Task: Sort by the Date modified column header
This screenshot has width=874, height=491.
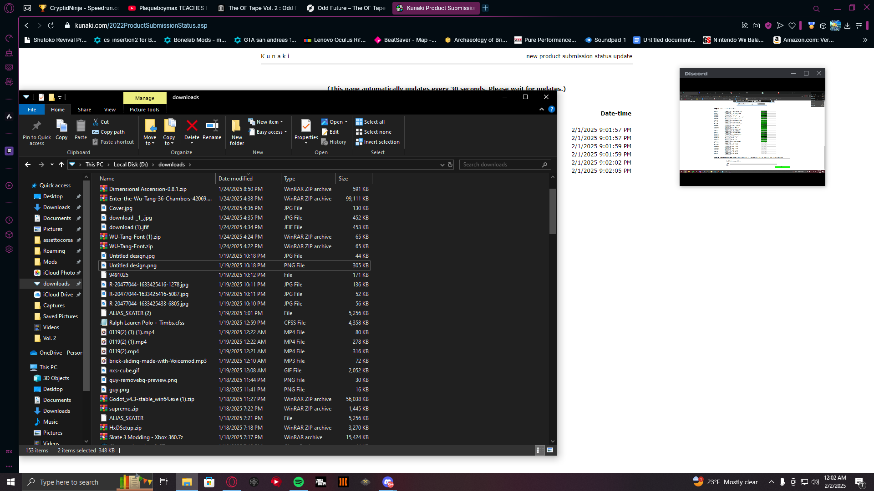Action: tap(235, 179)
